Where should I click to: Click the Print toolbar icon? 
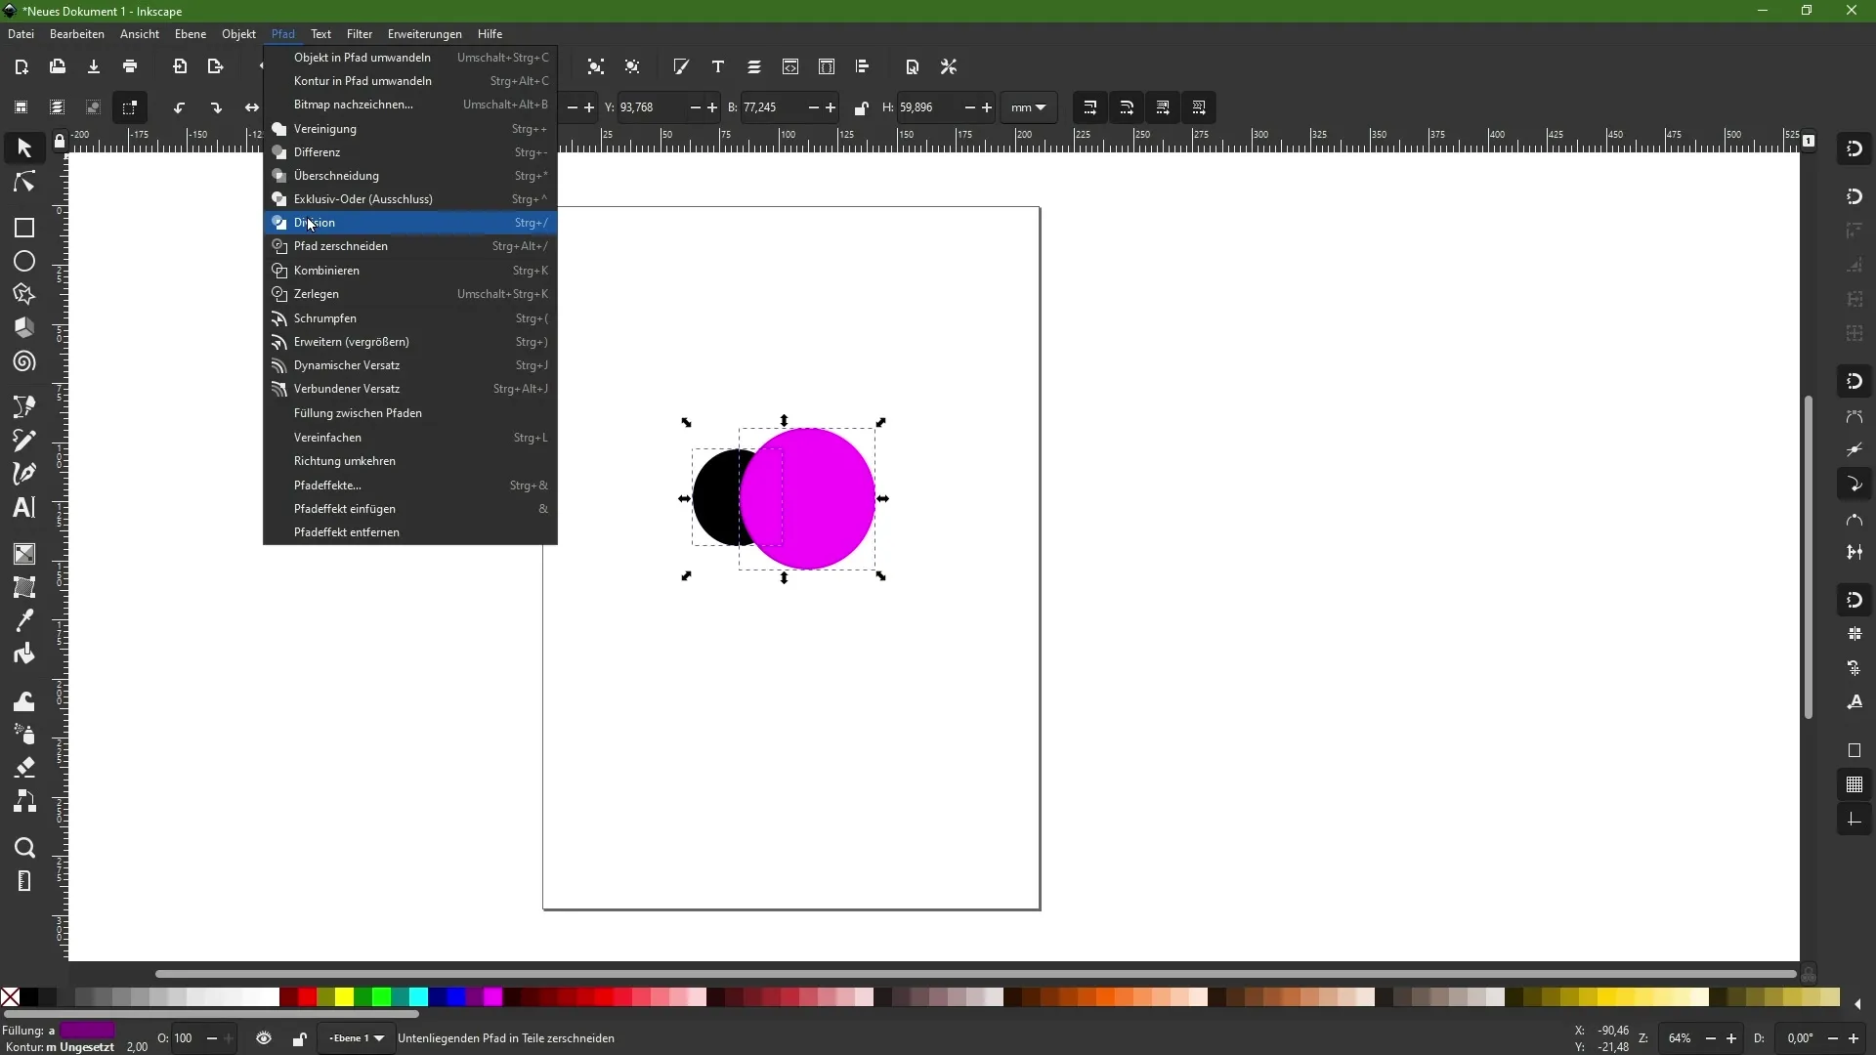coord(130,67)
